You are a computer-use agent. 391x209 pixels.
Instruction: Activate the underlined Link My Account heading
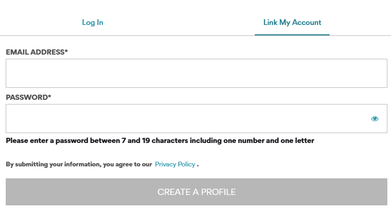coord(292,22)
